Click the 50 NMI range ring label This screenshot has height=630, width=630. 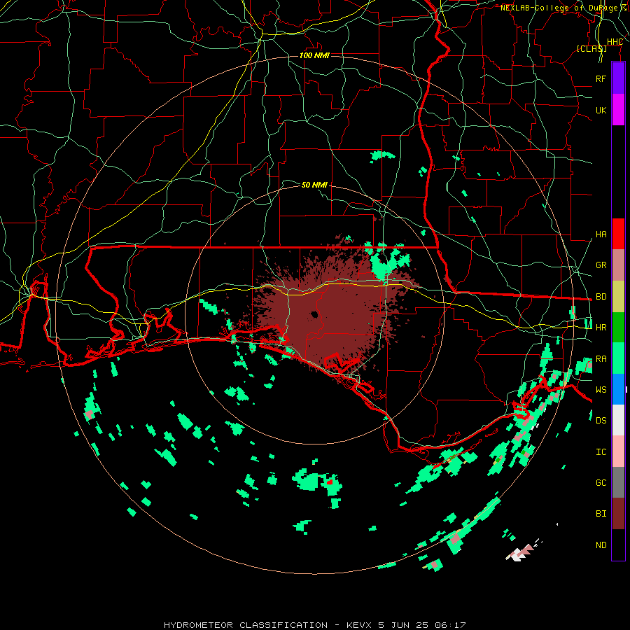(x=314, y=185)
